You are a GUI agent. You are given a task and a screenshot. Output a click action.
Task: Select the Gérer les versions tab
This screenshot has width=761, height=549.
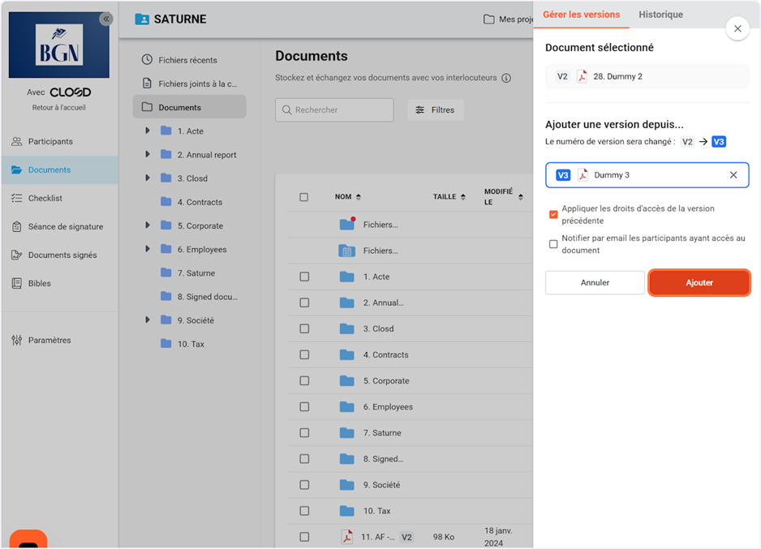click(581, 15)
